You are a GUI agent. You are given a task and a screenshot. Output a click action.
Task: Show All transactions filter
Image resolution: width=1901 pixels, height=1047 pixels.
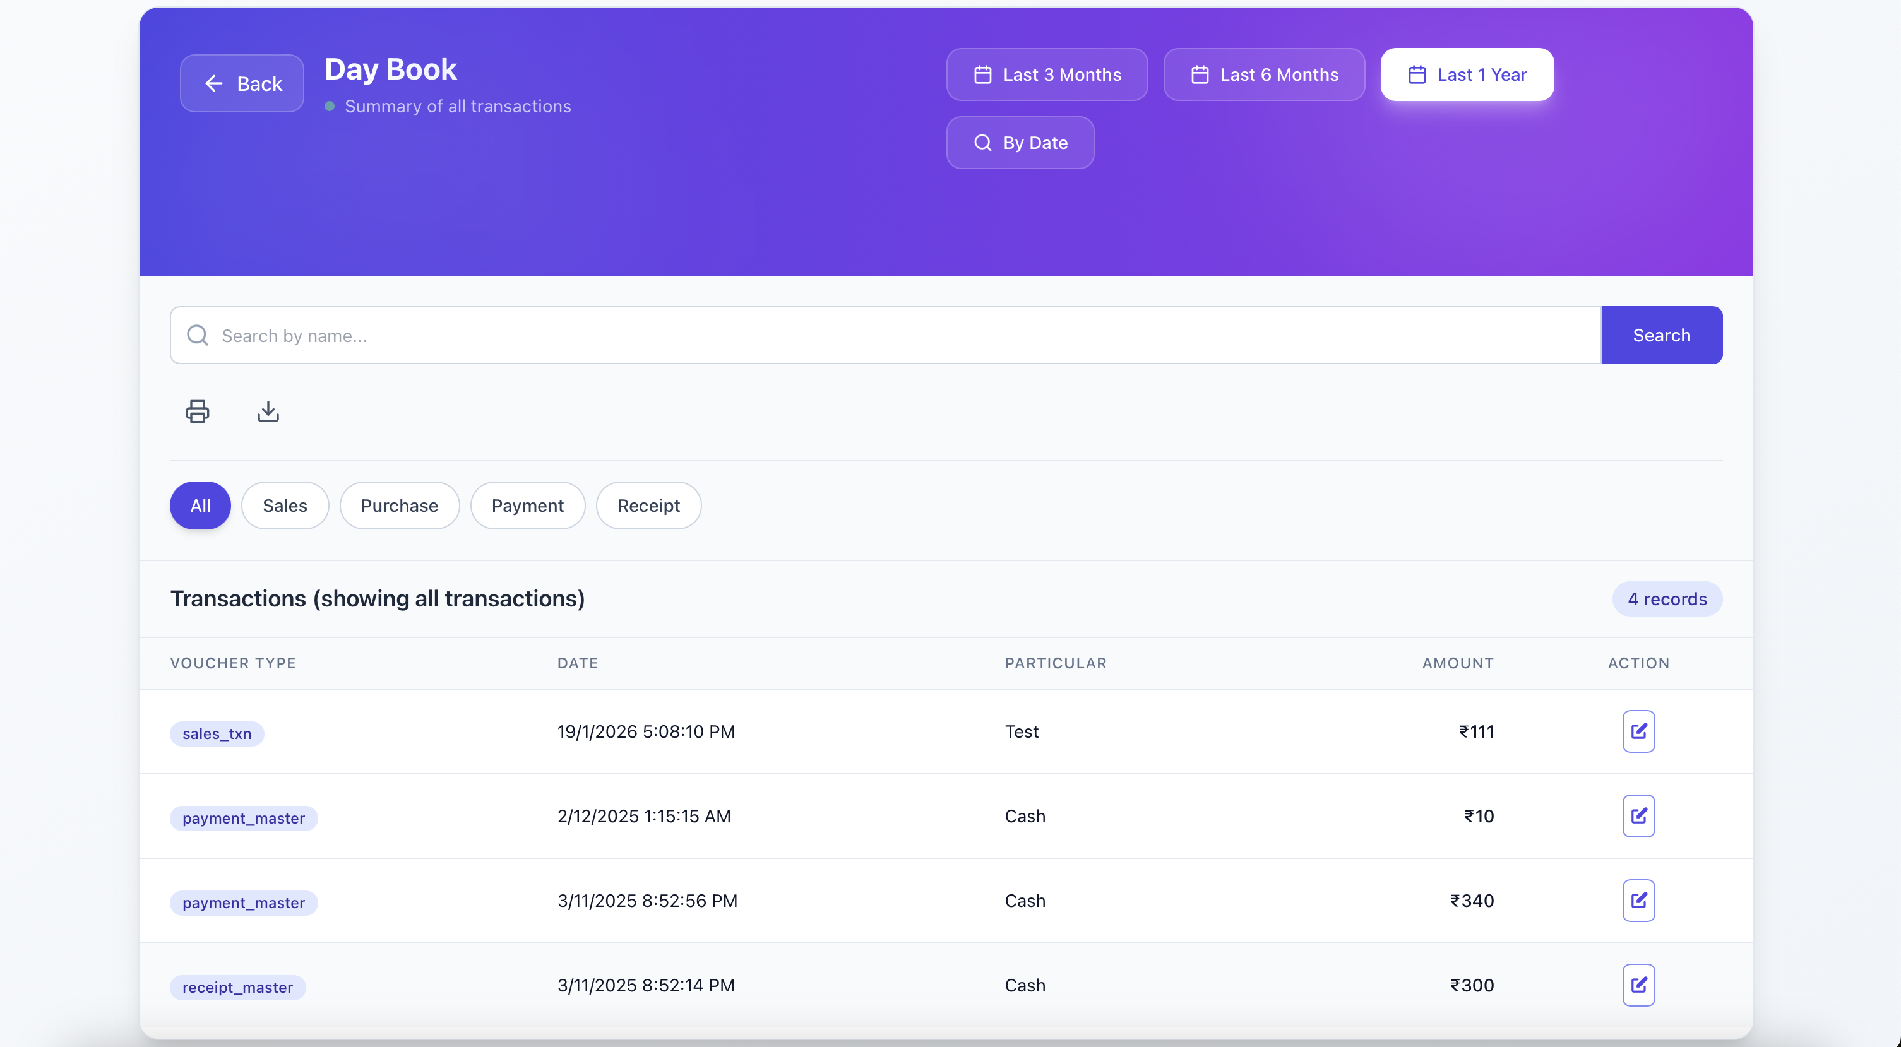[x=200, y=506]
